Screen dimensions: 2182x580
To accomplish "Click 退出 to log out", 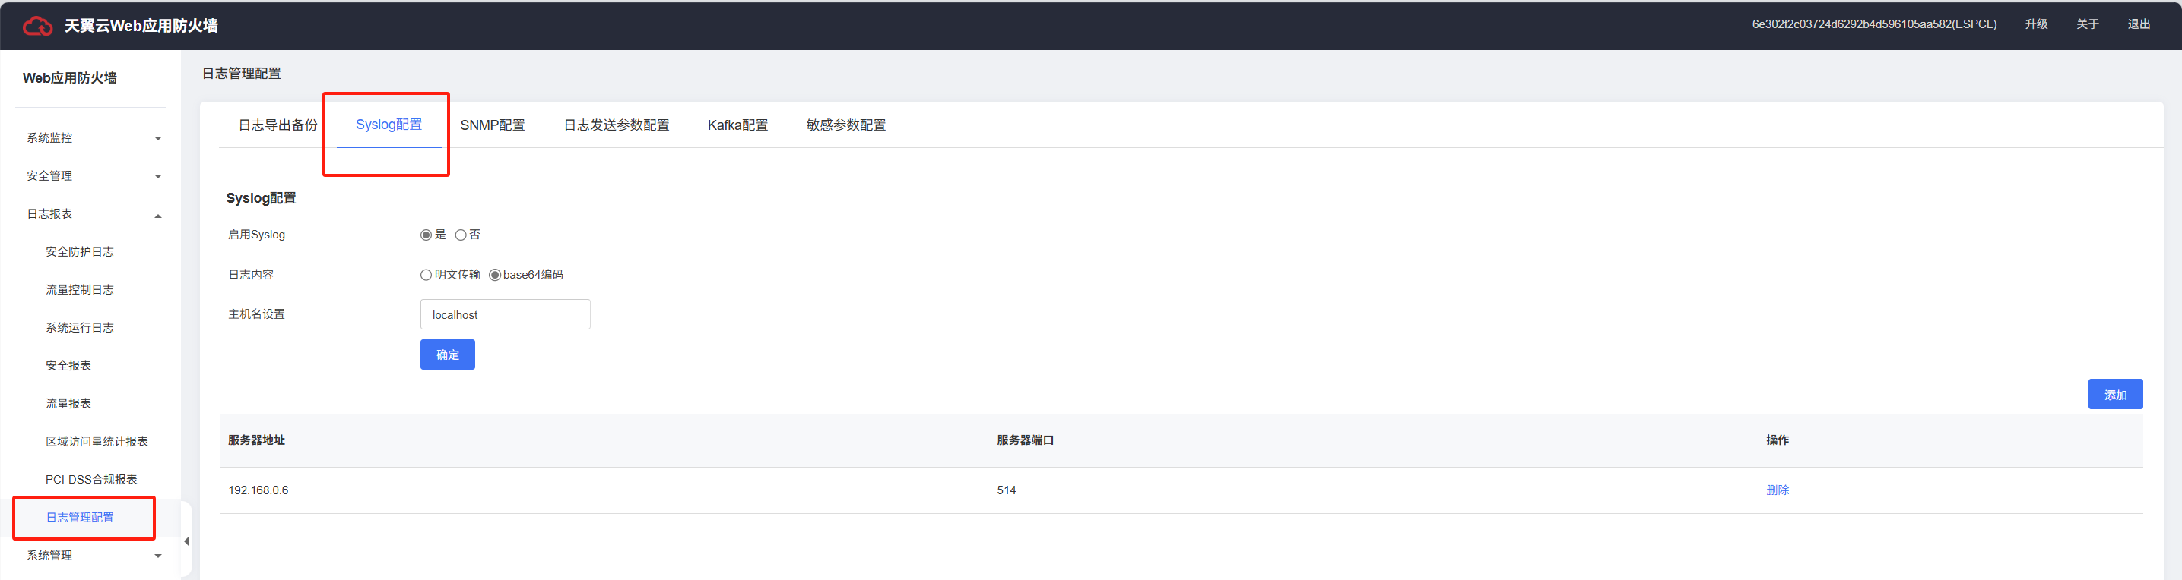I will 2139,24.
